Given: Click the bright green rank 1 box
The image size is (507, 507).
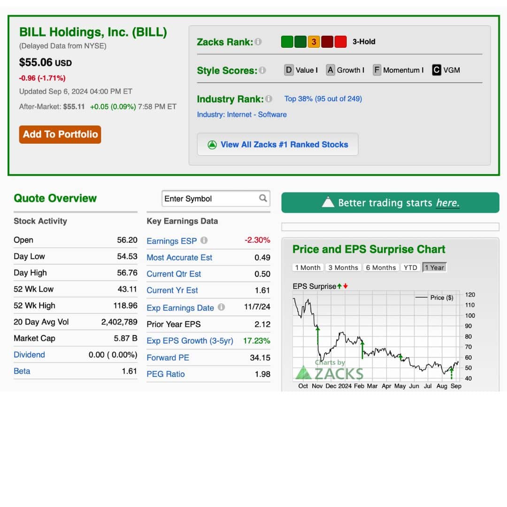Looking at the screenshot, I should click(x=287, y=42).
